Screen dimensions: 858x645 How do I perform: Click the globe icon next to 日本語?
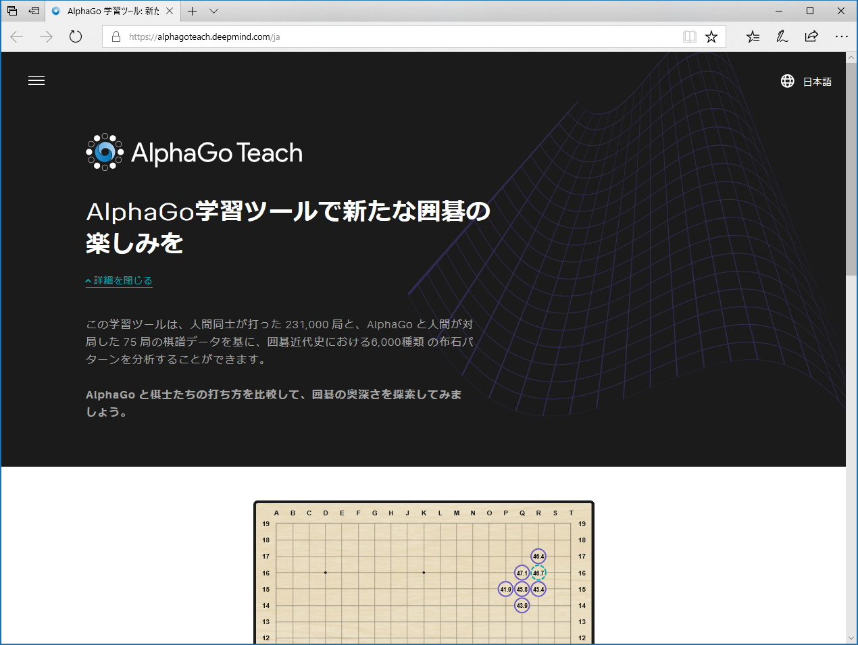[x=787, y=81]
